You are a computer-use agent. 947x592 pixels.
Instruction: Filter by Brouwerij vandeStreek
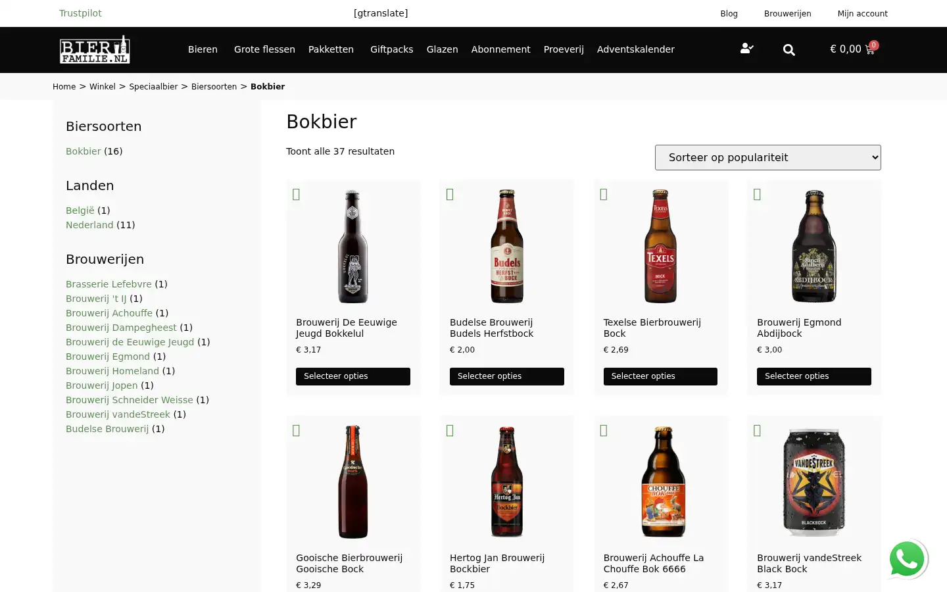[x=118, y=414]
